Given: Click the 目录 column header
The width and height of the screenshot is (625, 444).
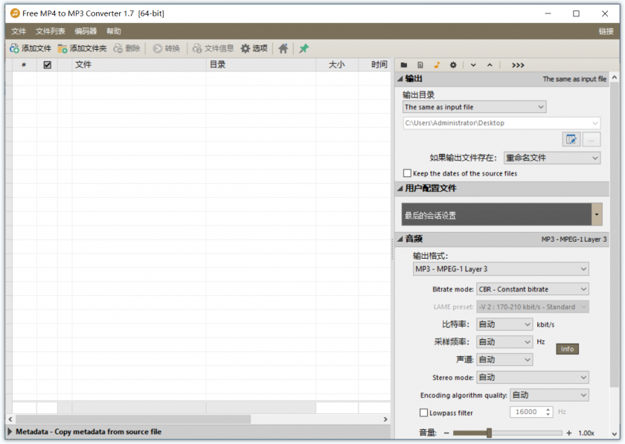Looking at the screenshot, I should point(261,65).
